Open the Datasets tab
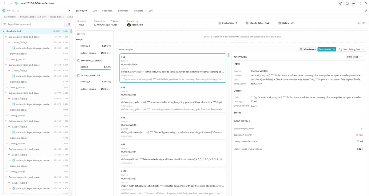 point(138,11)
